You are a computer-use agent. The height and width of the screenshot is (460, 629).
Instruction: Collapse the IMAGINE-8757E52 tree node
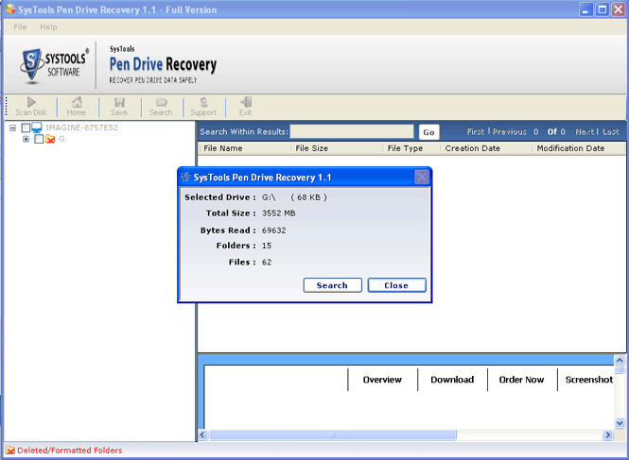(x=13, y=128)
